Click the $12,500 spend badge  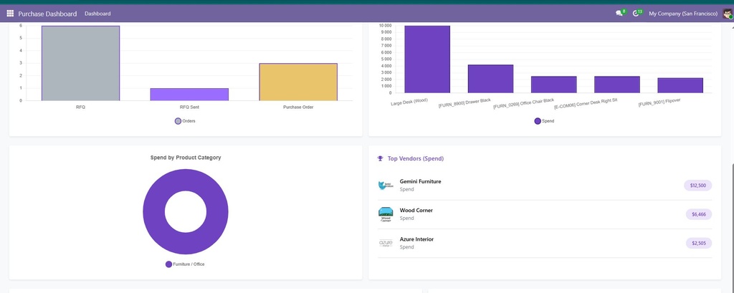pos(698,186)
